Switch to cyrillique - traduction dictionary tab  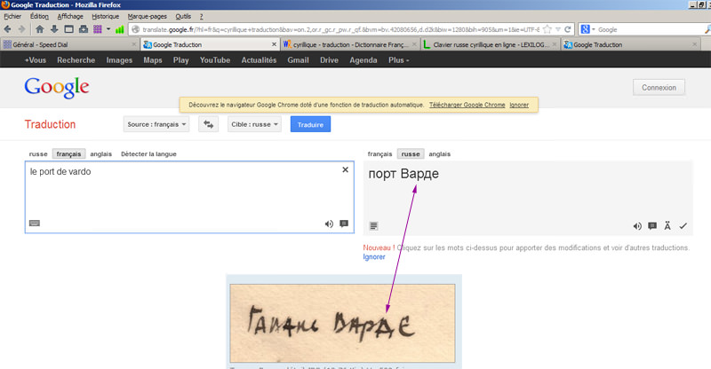coord(349,44)
